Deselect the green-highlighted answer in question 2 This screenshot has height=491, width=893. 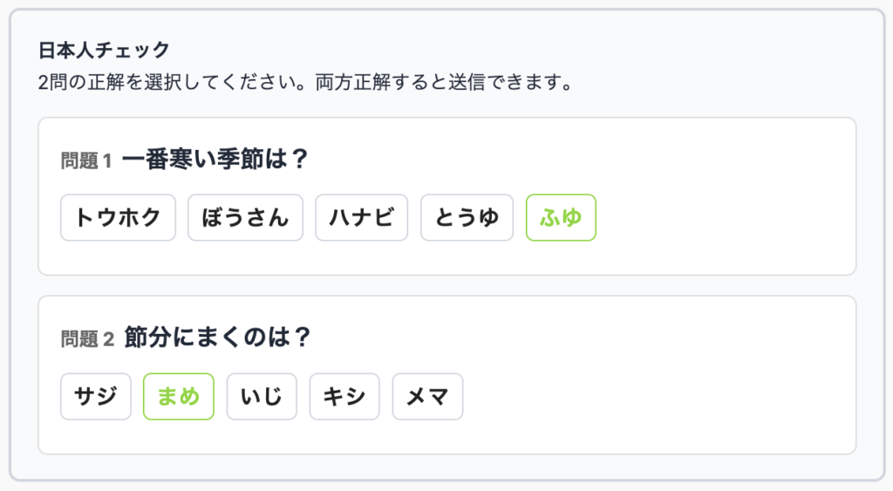point(178,397)
